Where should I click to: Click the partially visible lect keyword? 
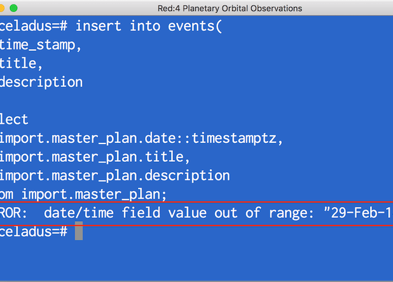click(x=14, y=119)
